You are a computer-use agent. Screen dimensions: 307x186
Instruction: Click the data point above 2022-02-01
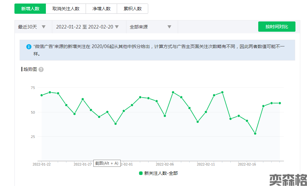tap(124, 111)
